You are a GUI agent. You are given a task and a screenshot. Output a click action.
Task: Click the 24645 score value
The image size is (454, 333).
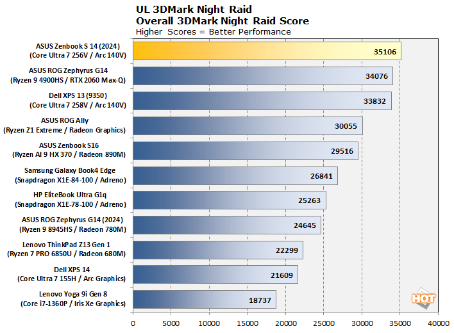pyautogui.click(x=305, y=225)
